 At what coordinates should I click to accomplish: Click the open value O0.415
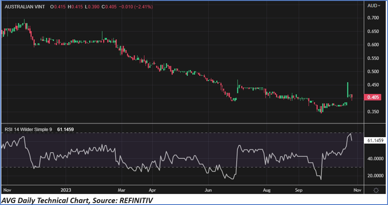pyautogui.click(x=58, y=7)
